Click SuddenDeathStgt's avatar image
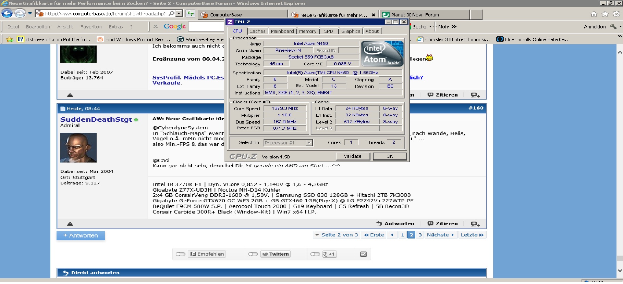The height and width of the screenshot is (284, 623). point(78,147)
